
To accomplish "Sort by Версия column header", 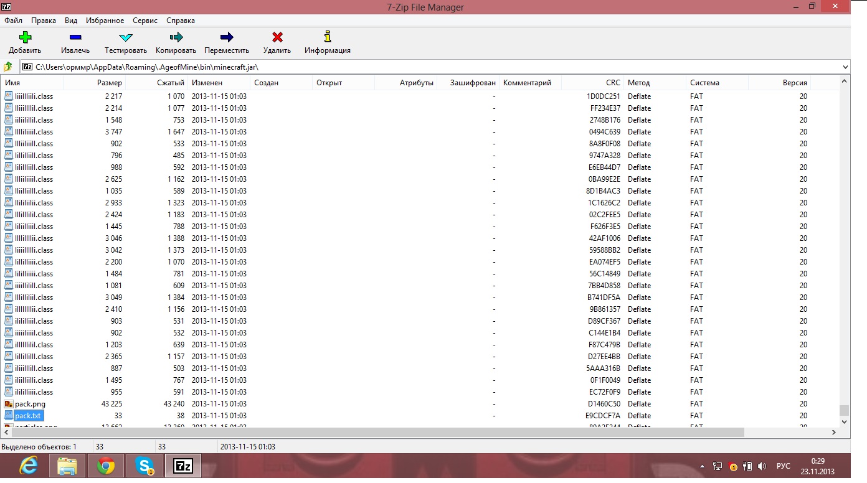I will (780, 83).
